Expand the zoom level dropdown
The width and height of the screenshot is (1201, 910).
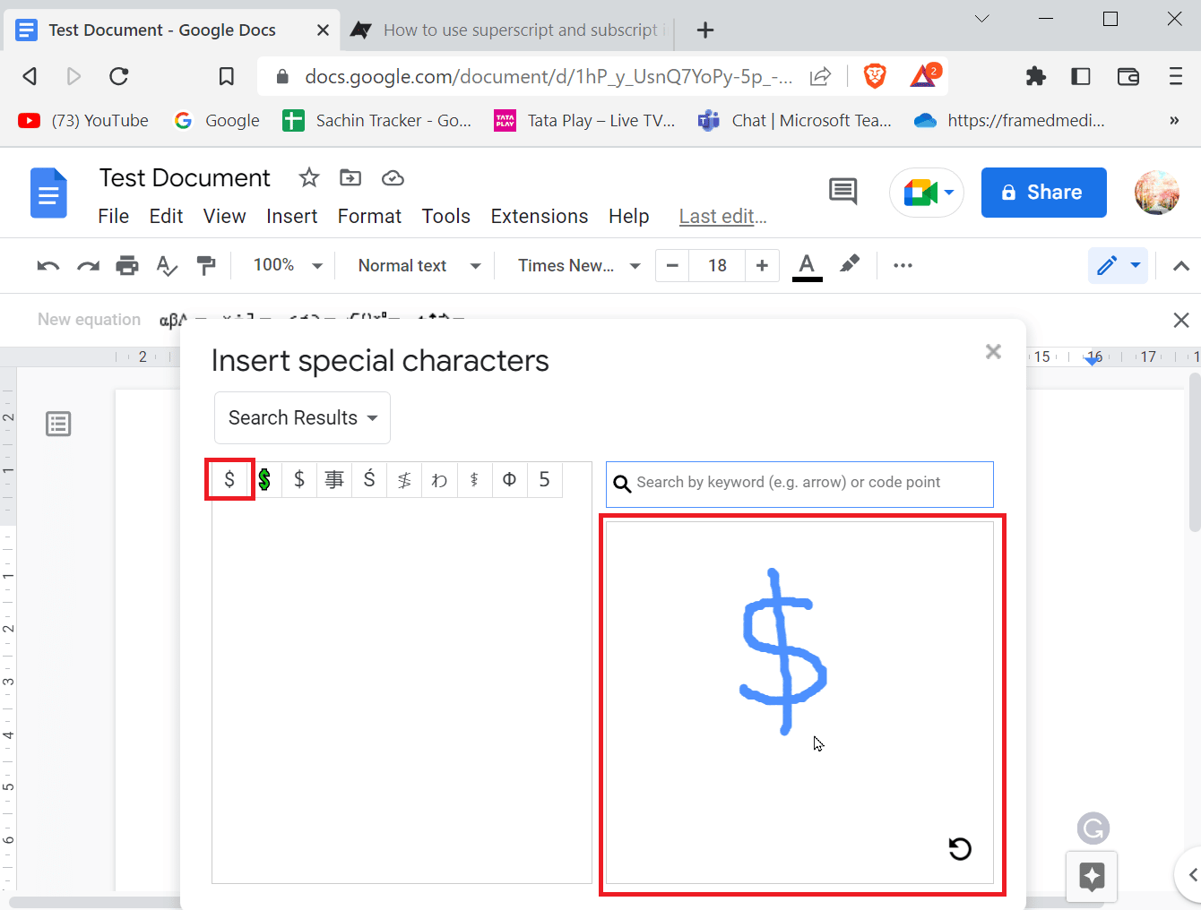284,265
